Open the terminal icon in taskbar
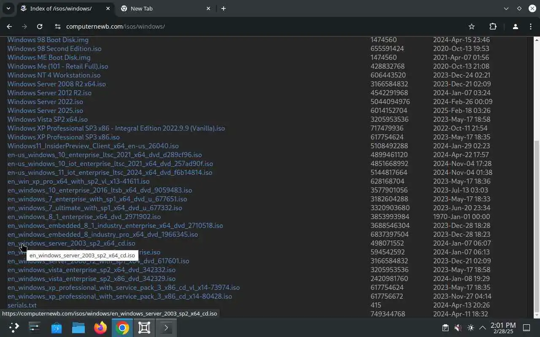 [166, 328]
